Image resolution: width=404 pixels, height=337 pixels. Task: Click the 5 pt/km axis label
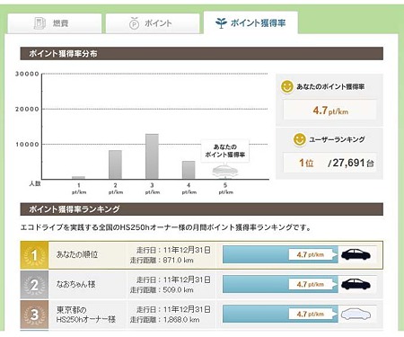(225, 189)
